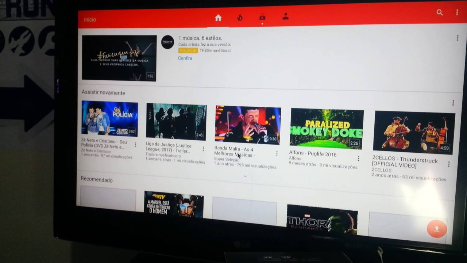
Task: Click title Banda Malta - As 4 Melhores Músicas
Action: 235,152
